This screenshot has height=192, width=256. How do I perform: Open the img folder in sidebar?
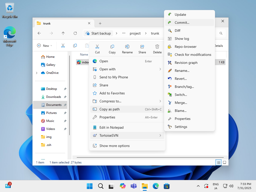[50, 137]
